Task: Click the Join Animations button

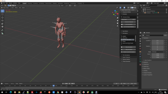Action: [x=128, y=24]
